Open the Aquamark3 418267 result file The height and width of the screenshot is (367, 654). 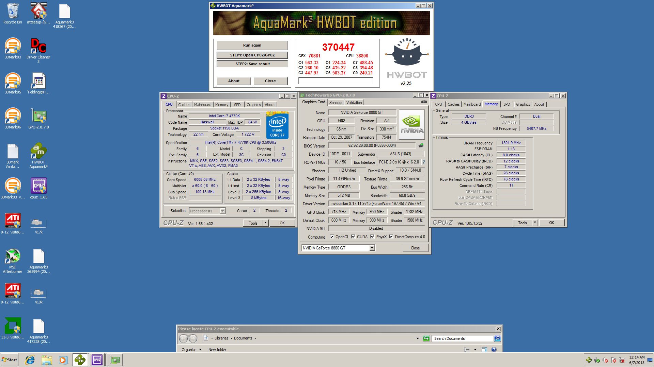coord(64,16)
